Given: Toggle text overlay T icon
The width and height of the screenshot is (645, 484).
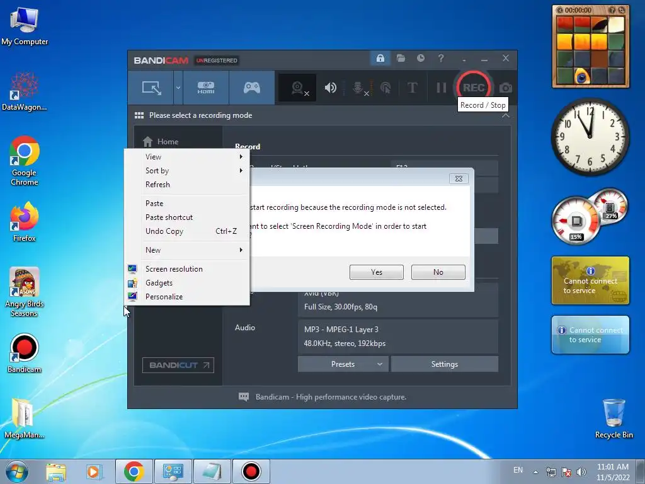Looking at the screenshot, I should click(x=412, y=88).
